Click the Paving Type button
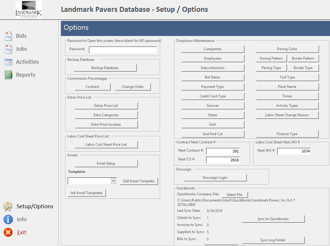This screenshot has width=330, height=246. coord(271,68)
